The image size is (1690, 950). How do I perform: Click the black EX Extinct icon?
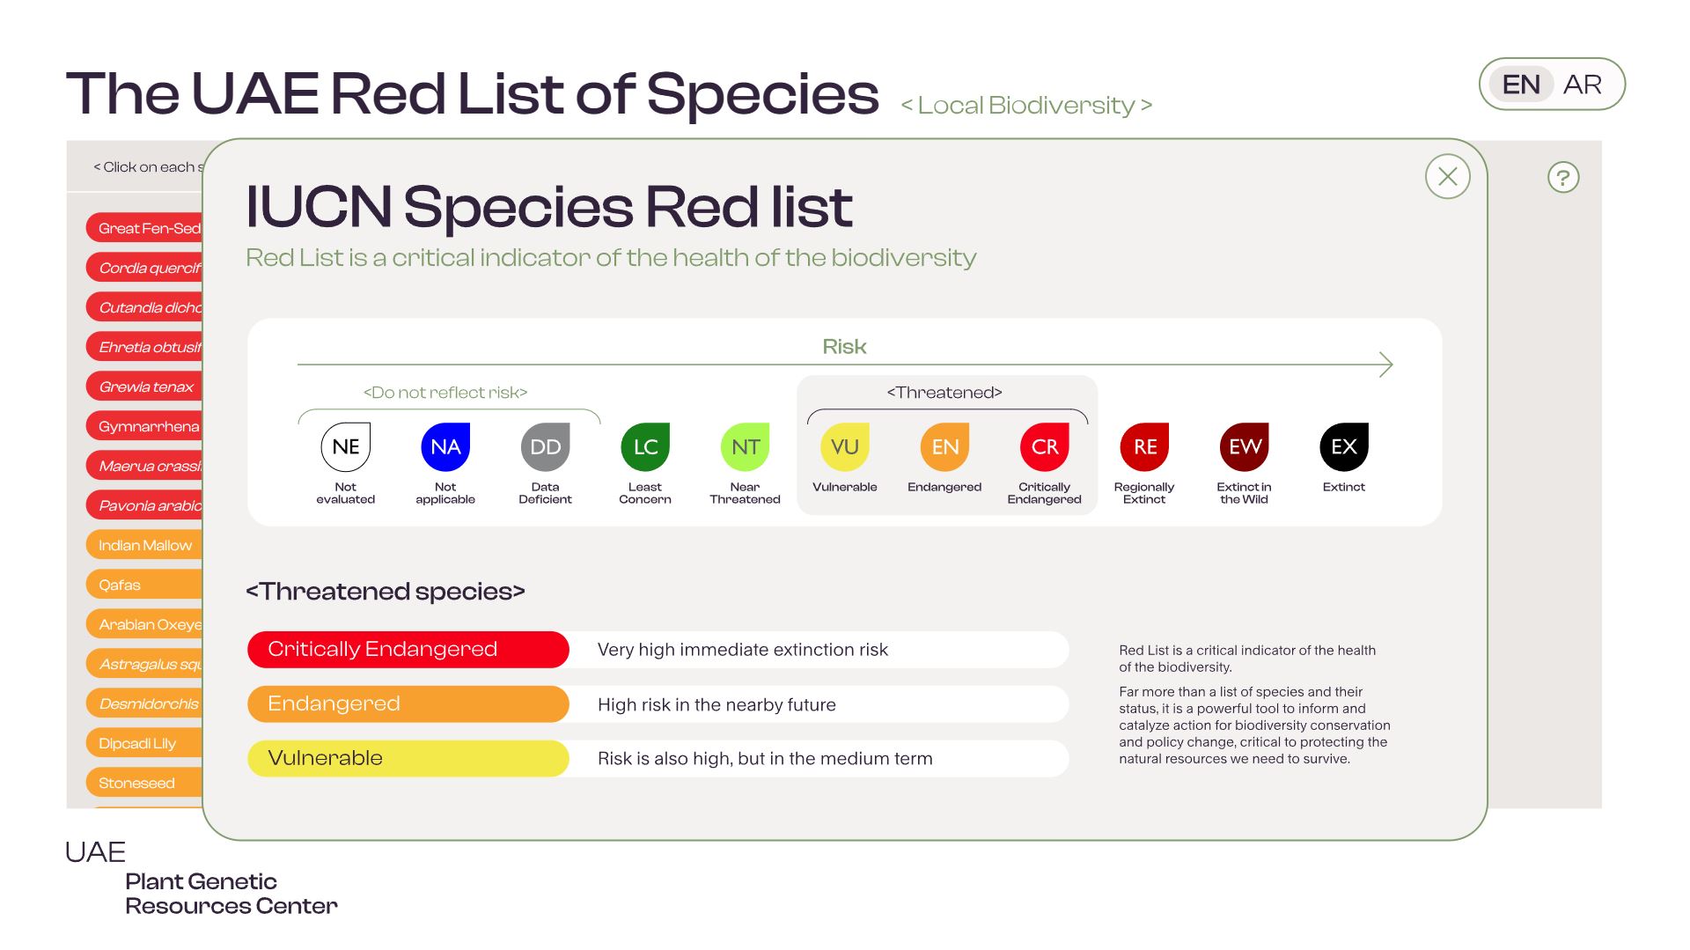pyautogui.click(x=1343, y=446)
